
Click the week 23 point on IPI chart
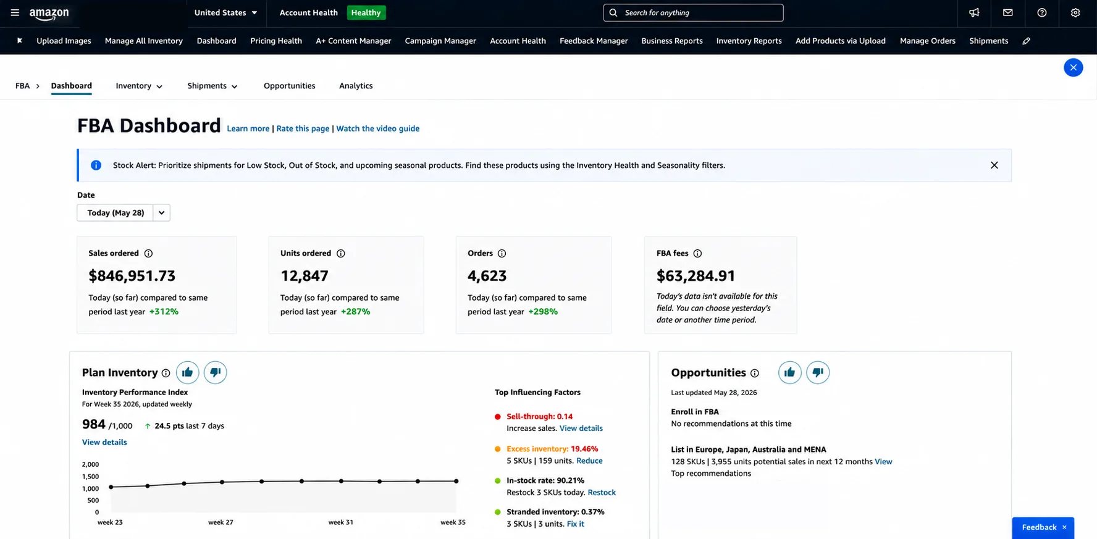coord(111,487)
